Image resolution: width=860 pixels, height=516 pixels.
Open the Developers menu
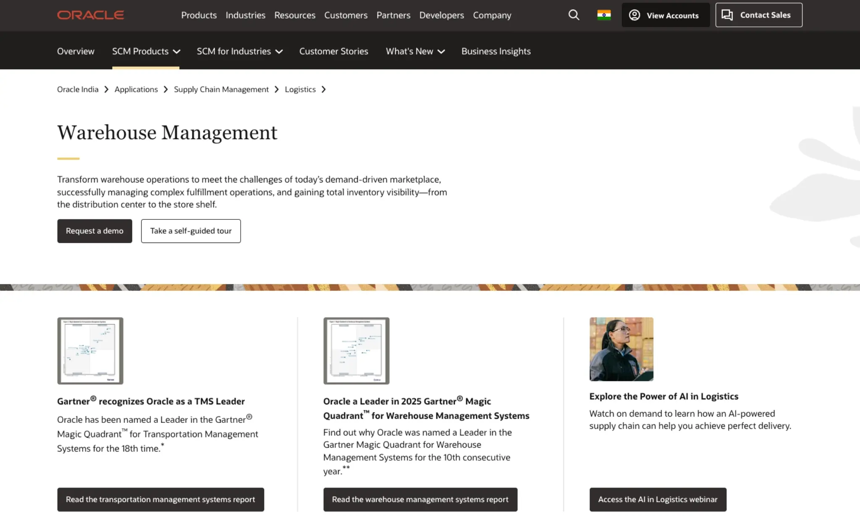[x=441, y=15]
